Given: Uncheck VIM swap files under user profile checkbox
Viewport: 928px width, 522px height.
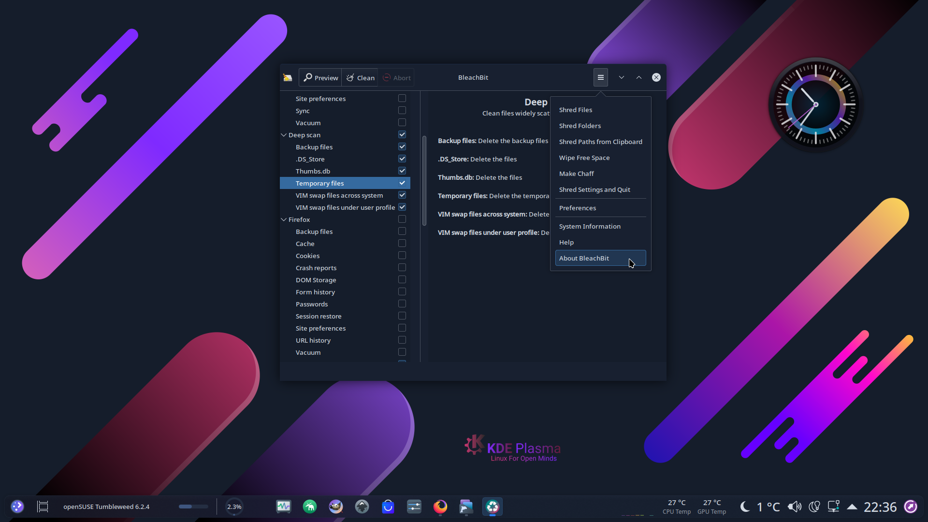Looking at the screenshot, I should click(402, 207).
